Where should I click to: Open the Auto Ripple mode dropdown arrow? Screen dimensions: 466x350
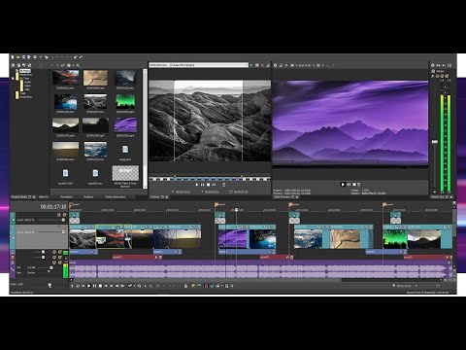click(222, 286)
